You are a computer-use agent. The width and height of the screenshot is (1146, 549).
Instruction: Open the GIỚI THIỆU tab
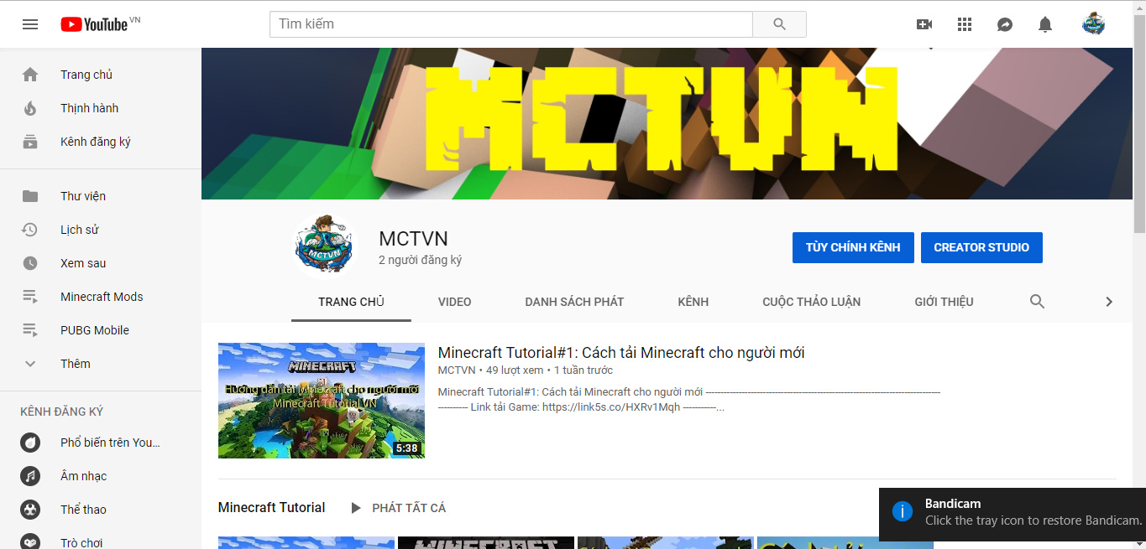tap(944, 302)
